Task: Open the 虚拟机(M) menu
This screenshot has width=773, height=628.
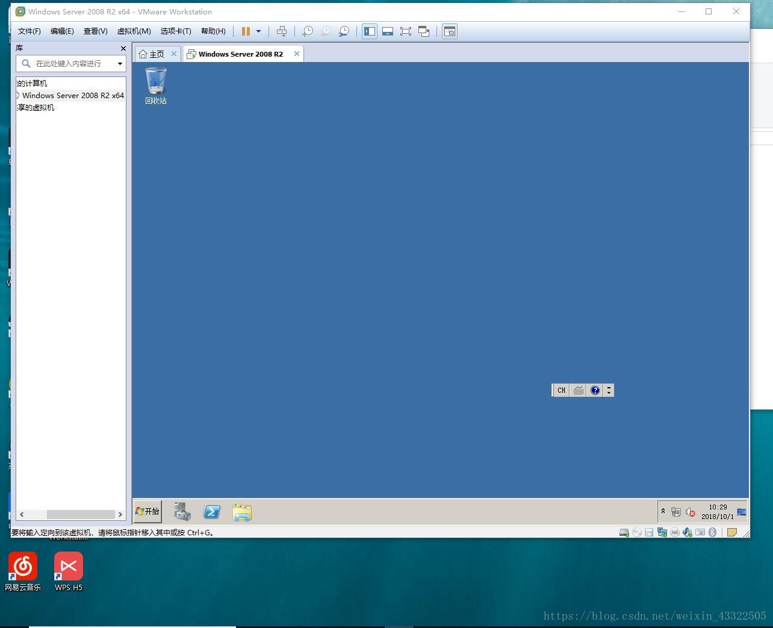Action: [134, 31]
